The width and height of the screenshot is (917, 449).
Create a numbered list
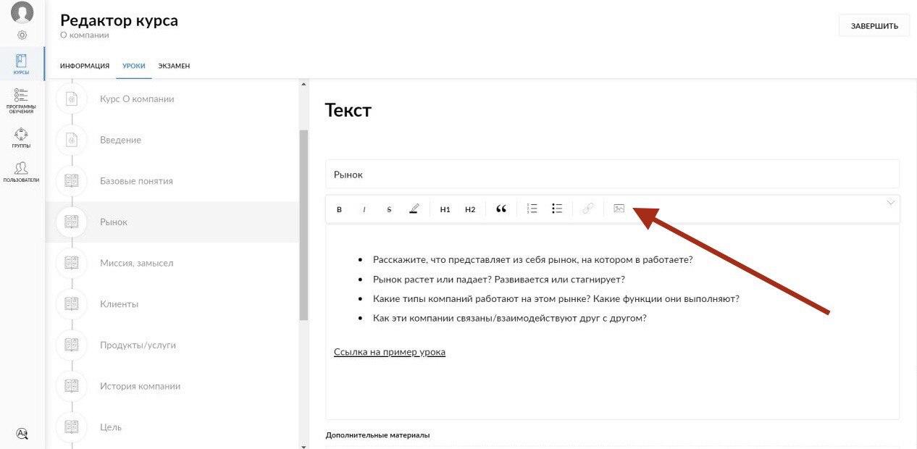(x=532, y=209)
